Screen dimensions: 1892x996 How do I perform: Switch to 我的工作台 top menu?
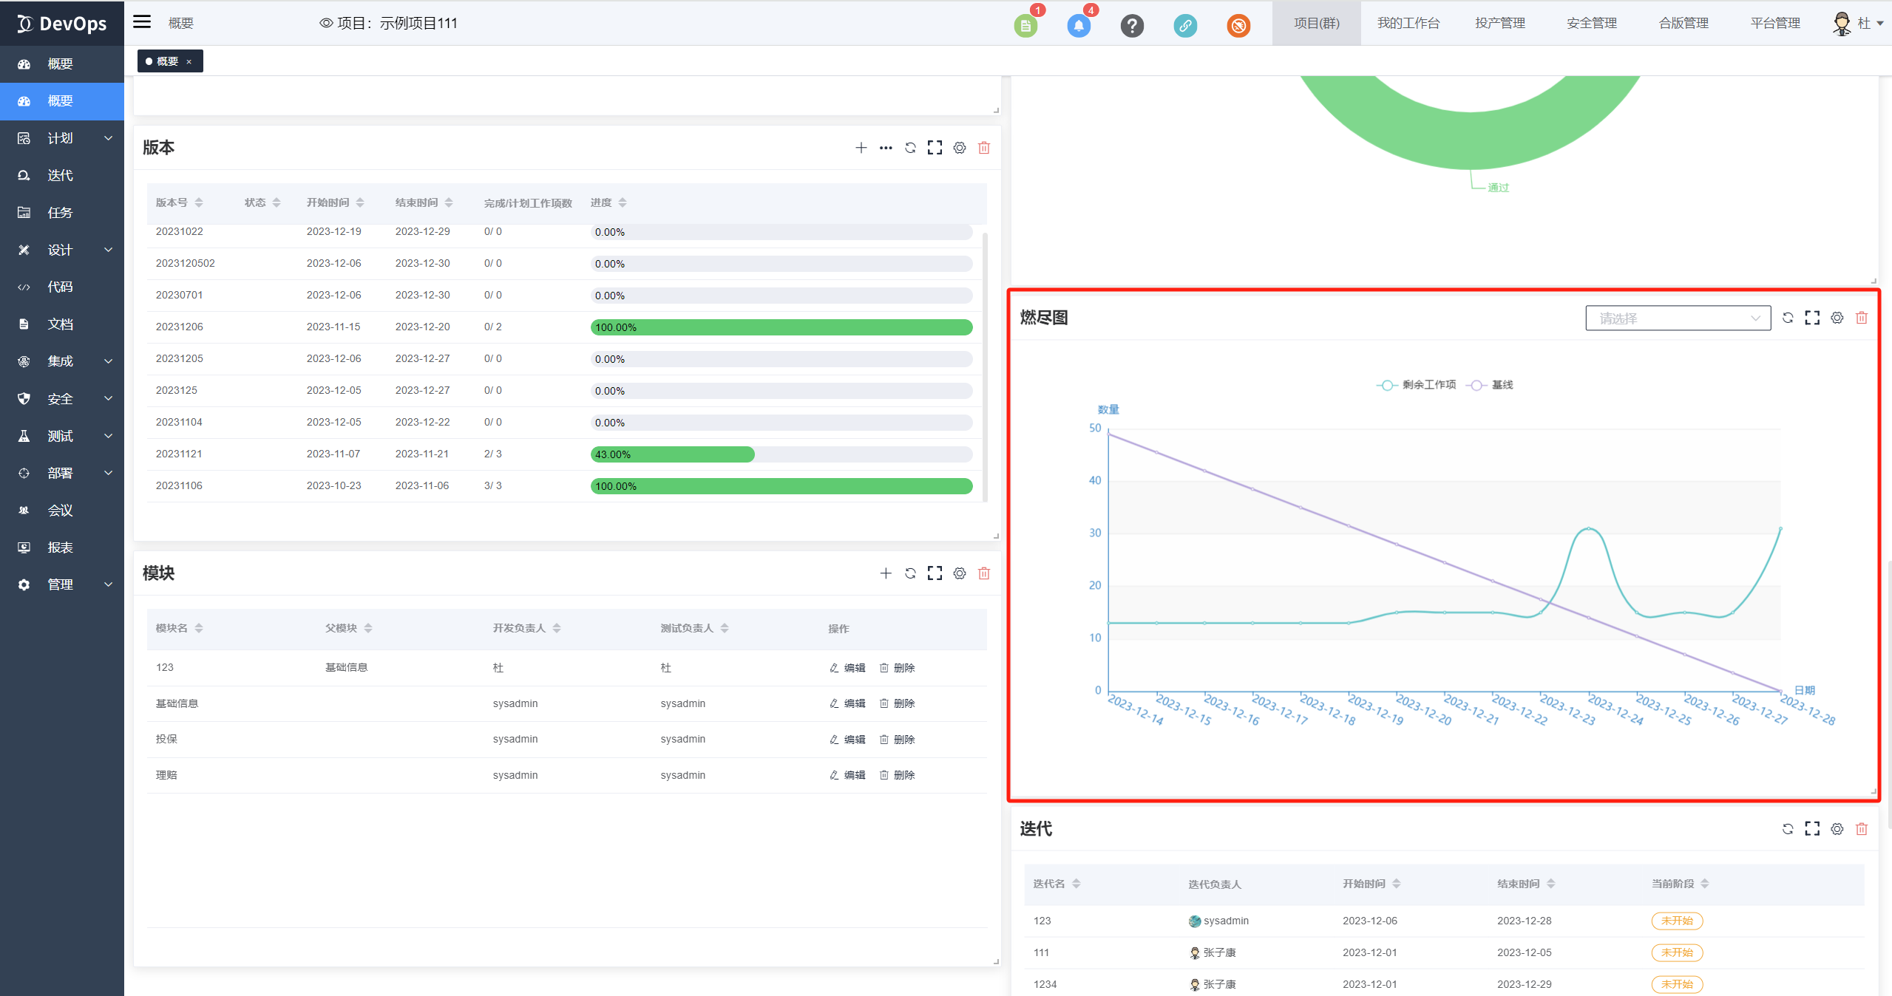point(1408,23)
